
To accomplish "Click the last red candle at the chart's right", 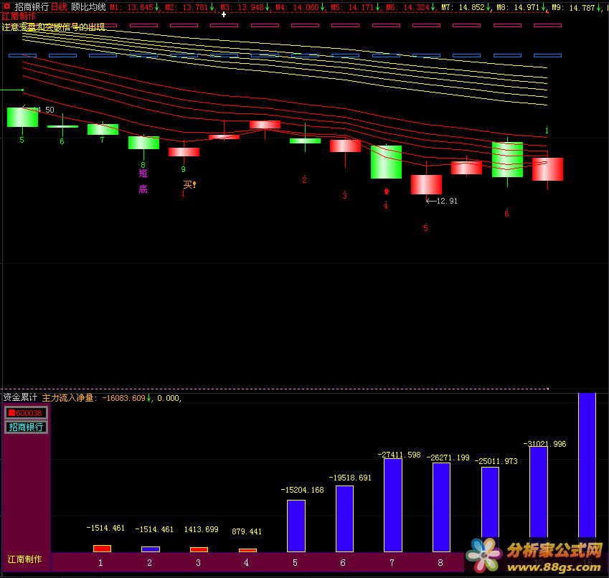I will point(547,169).
